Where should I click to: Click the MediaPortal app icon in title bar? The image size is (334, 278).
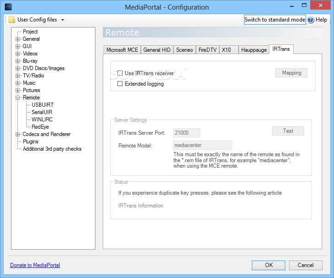click(8, 7)
